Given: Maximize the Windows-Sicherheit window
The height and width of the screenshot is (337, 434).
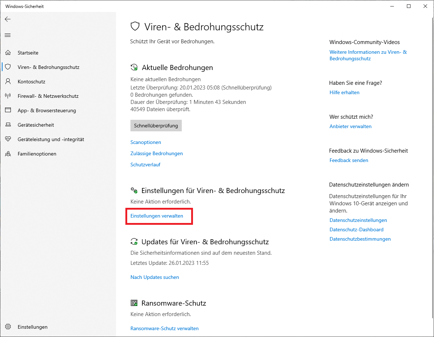Looking at the screenshot, I should (409, 6).
